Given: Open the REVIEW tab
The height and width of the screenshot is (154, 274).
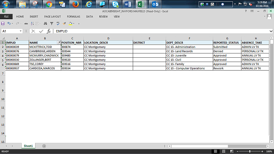Looking at the screenshot, I should [103, 17].
